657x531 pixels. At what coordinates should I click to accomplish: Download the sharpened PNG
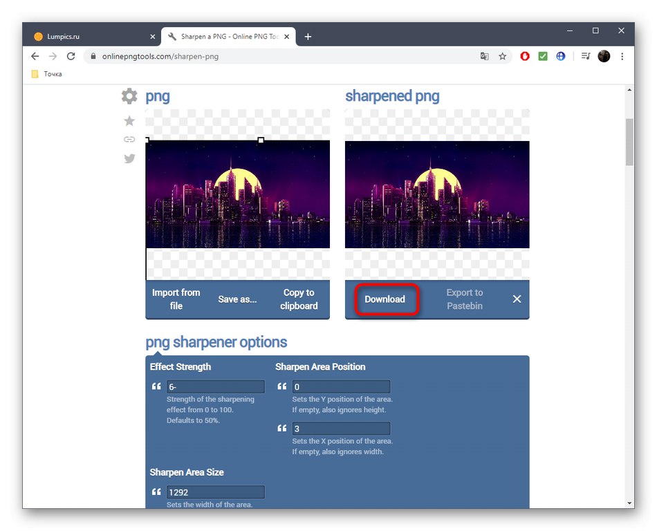[385, 299]
